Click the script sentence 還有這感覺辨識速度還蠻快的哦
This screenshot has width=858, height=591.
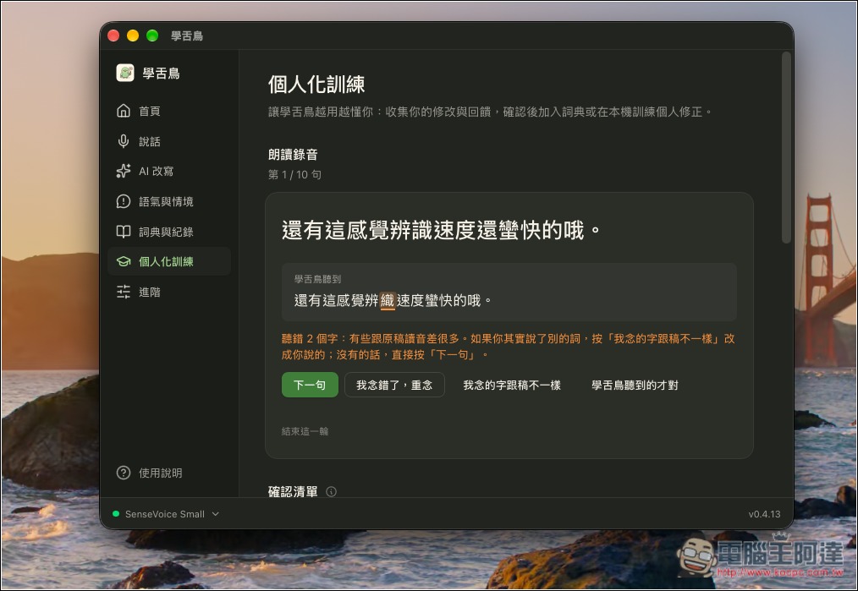[x=441, y=230]
